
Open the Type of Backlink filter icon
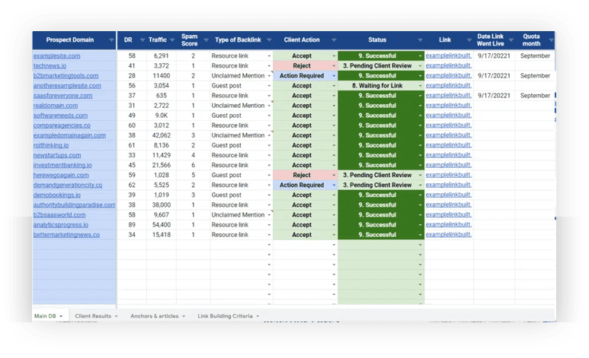click(268, 40)
